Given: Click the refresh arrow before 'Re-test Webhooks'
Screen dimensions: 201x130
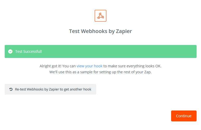Looking at the screenshot, I should (x=11, y=89).
